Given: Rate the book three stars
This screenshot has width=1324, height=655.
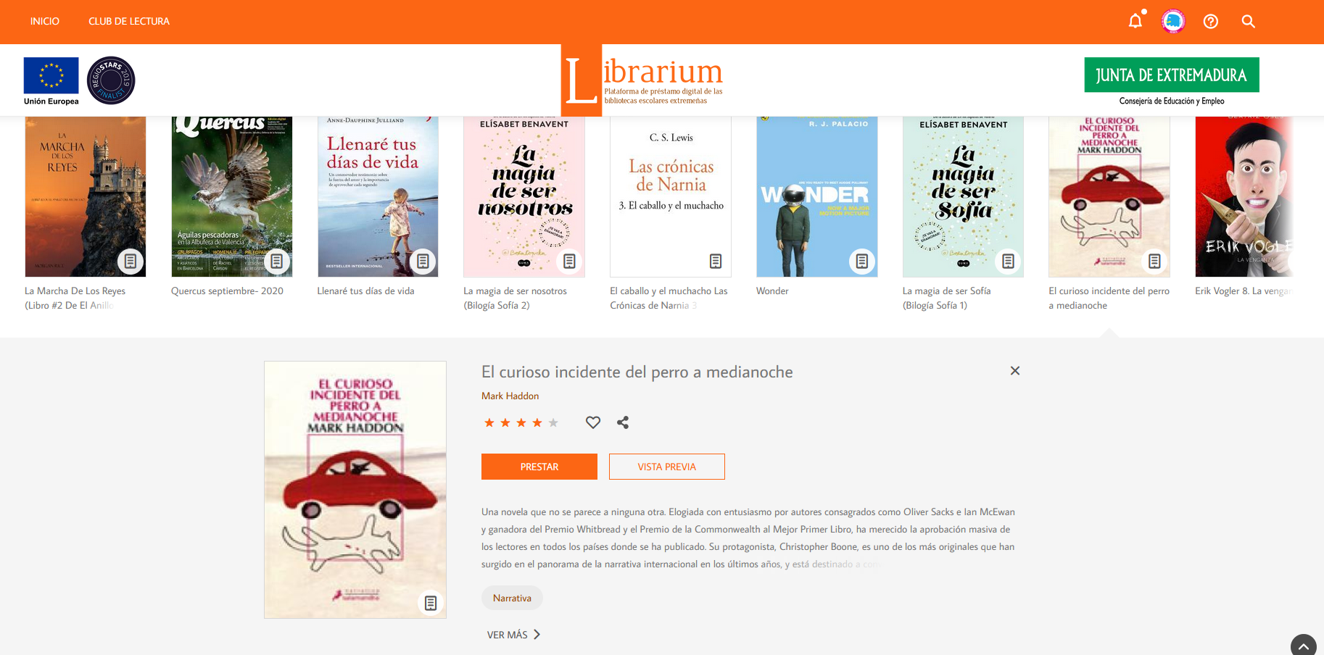Looking at the screenshot, I should tap(521, 422).
